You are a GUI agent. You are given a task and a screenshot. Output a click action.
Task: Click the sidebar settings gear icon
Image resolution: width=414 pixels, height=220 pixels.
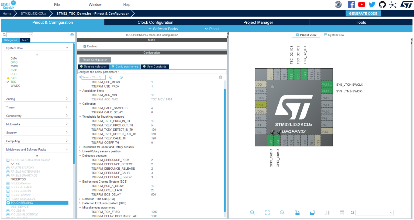pyautogui.click(x=72, y=34)
